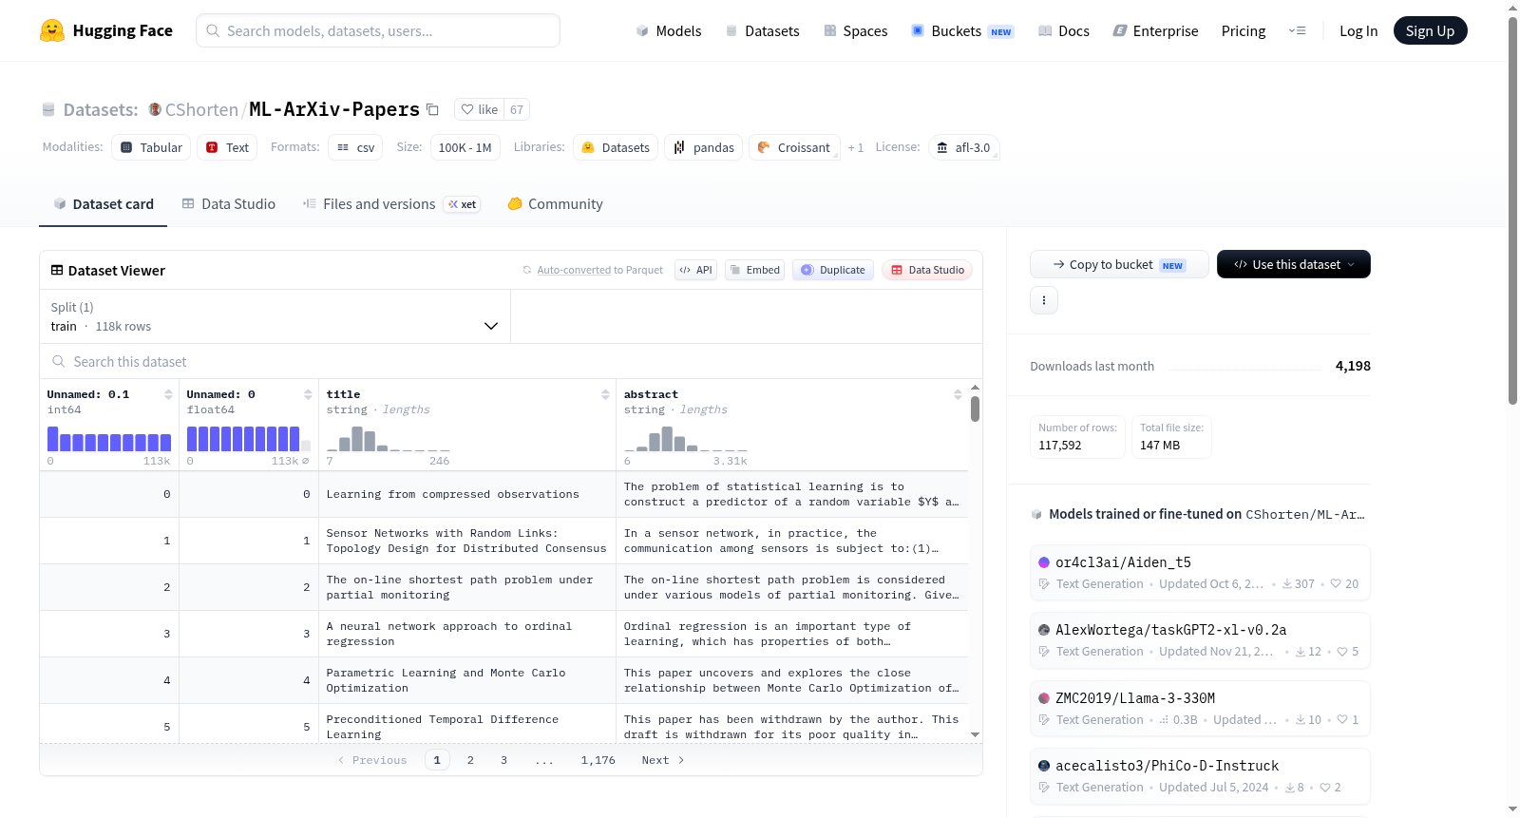
Task: Go to page 3 of the table
Action: click(503, 760)
